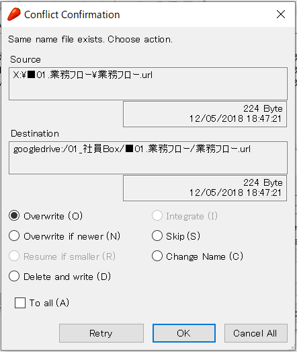The image size is (297, 352).
Task: Click the source file size and date box
Action: coord(205,114)
